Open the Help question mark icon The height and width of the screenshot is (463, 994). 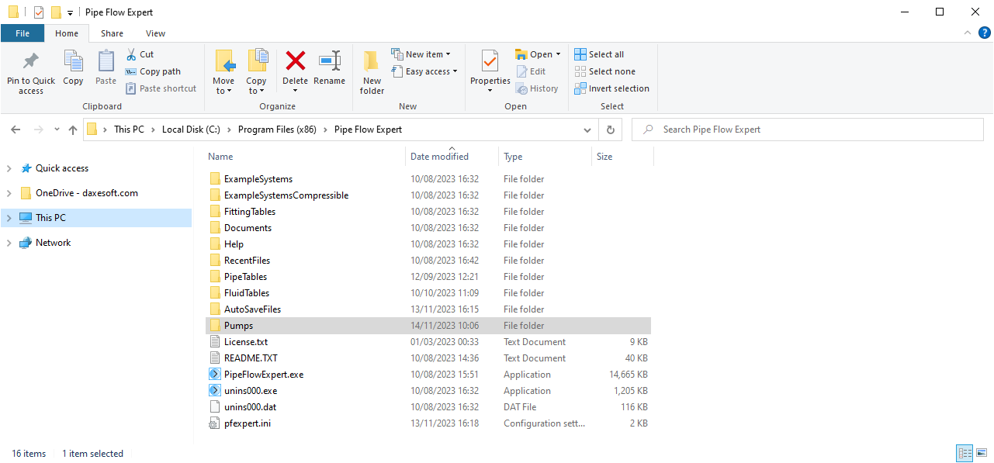(x=984, y=33)
